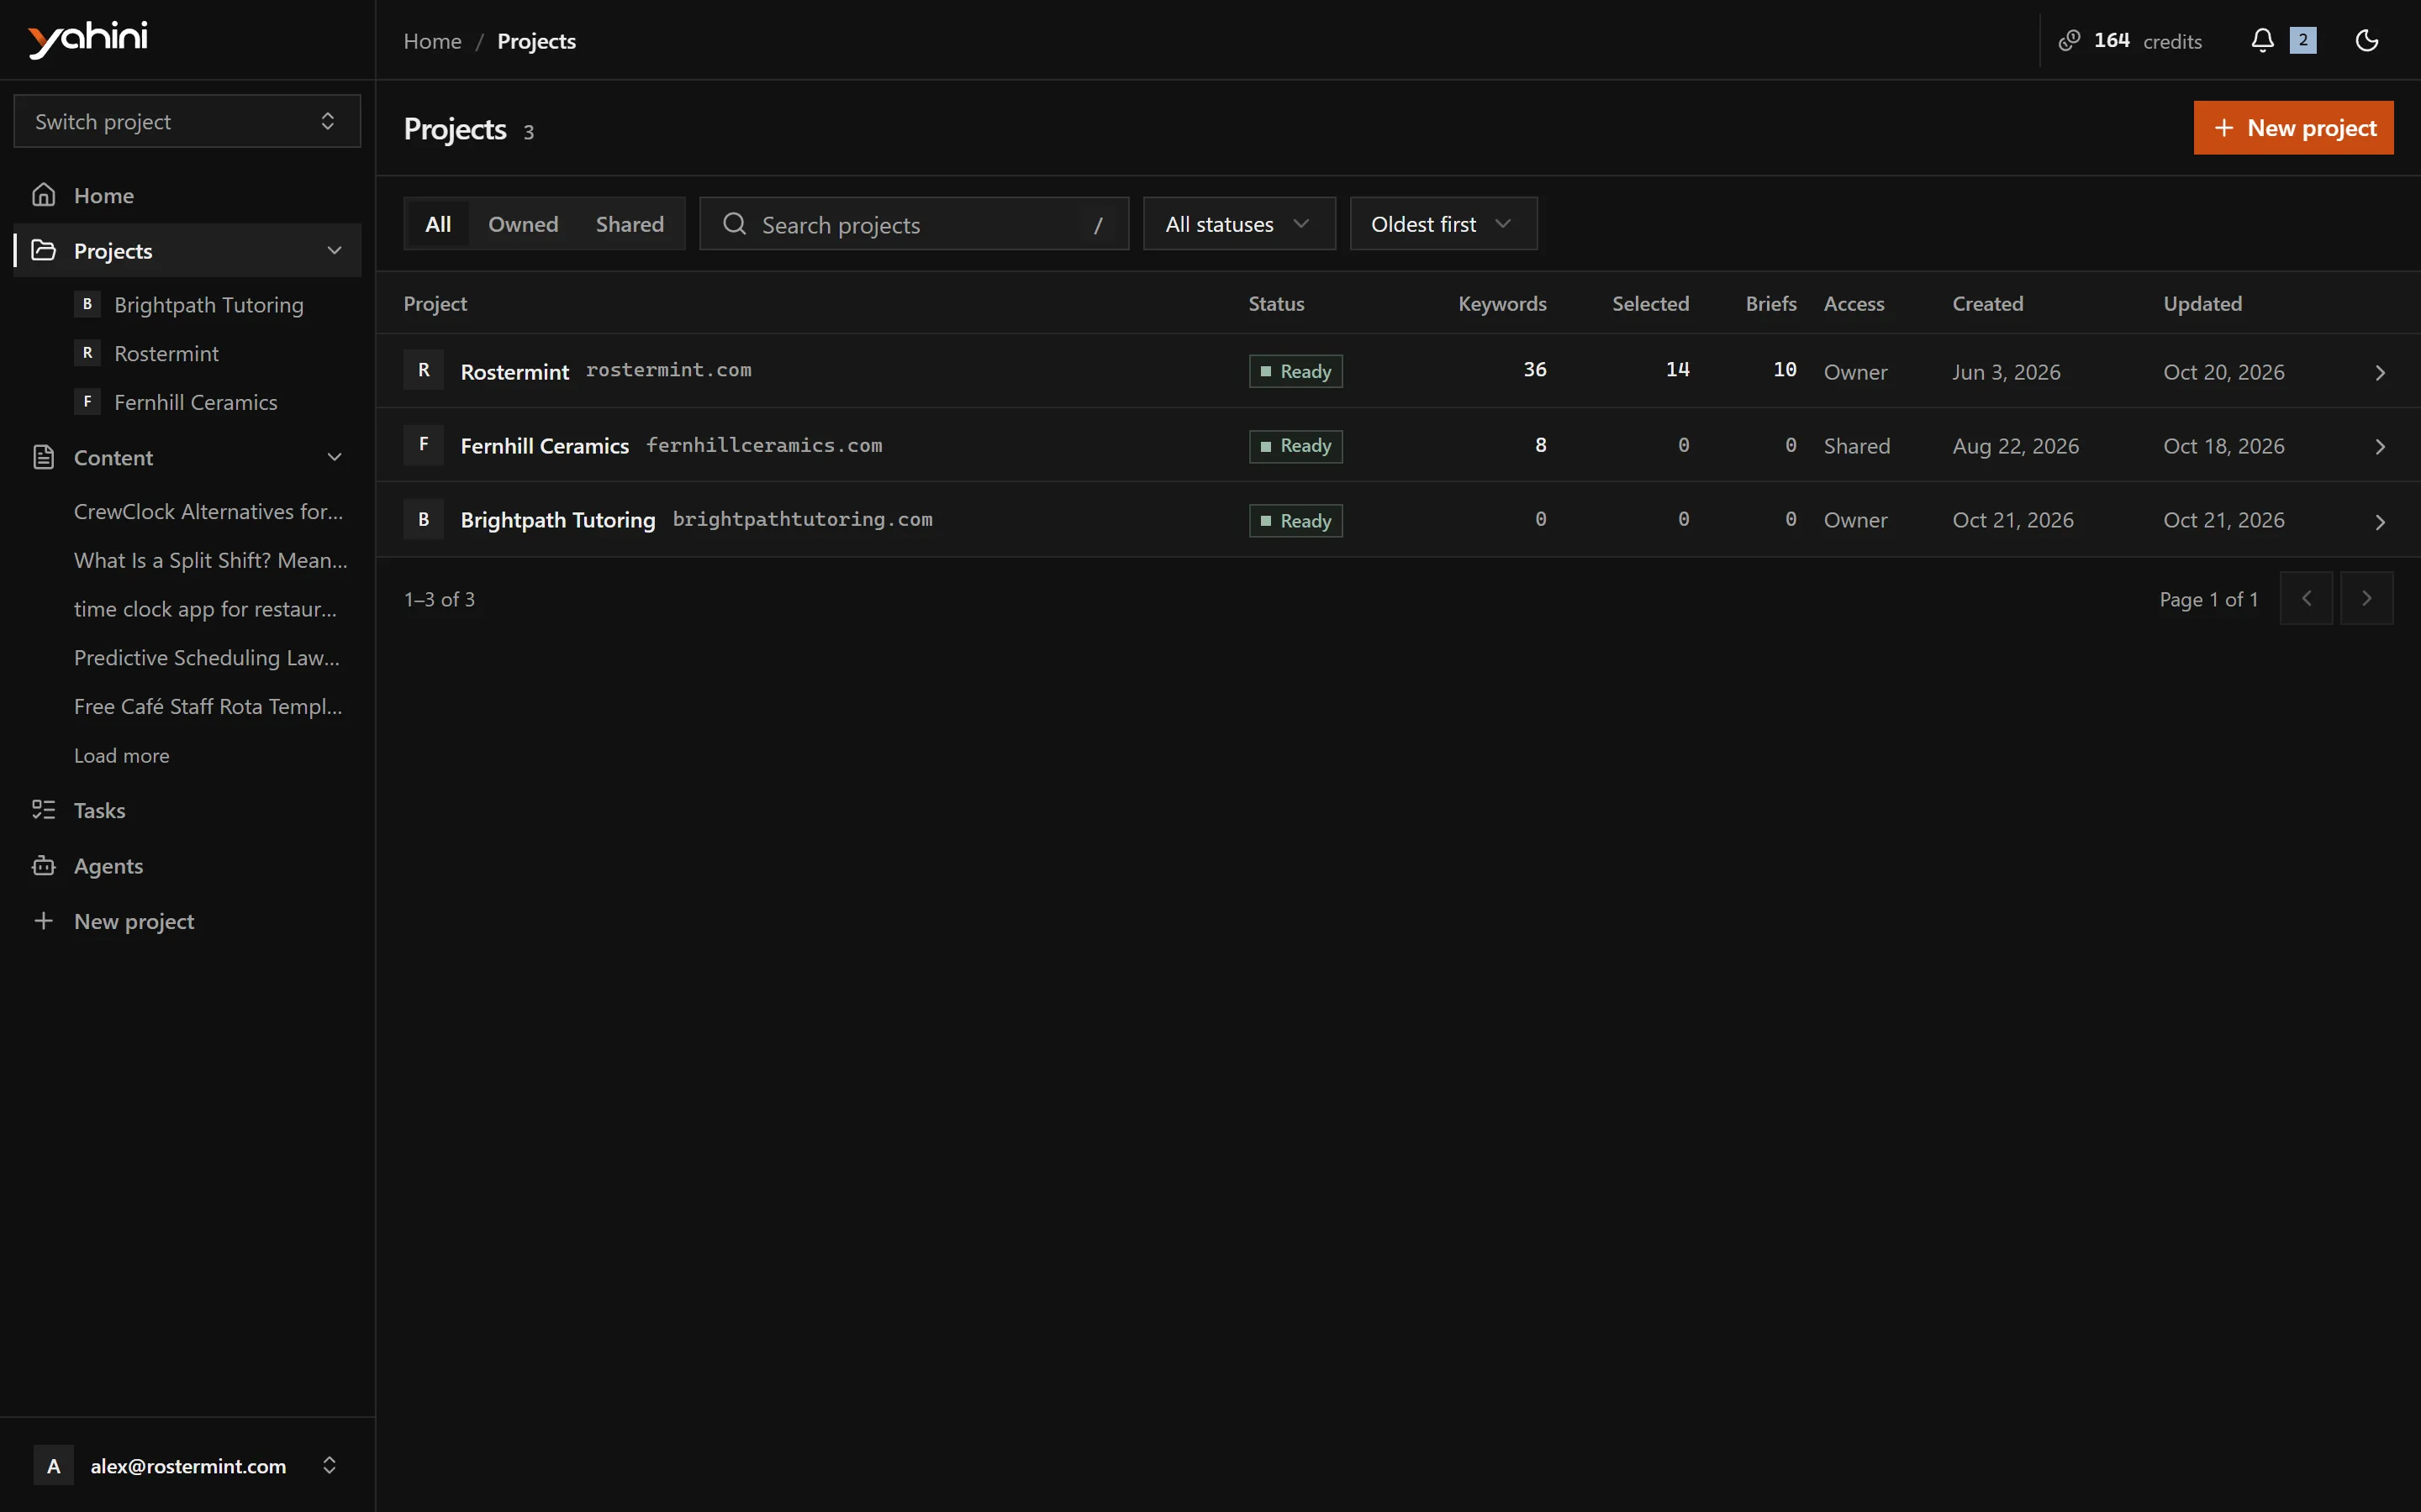Open Fernhill Ceramics row chevron arrow
Screen dimensions: 2421x1512
2380,446
